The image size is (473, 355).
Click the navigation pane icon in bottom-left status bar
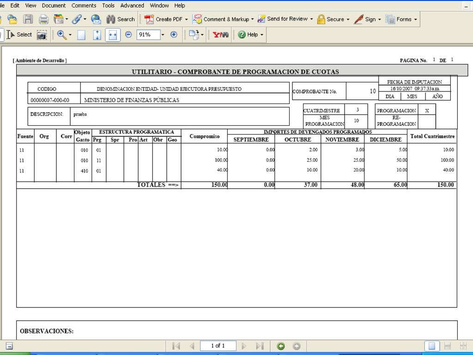tap(9, 346)
